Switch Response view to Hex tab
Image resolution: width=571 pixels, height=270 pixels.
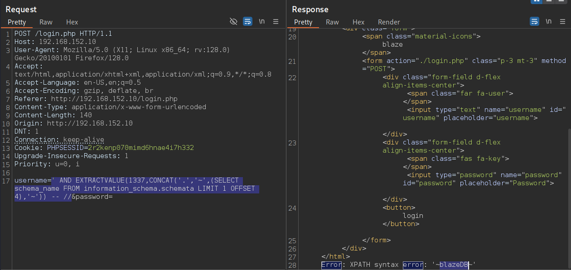pyautogui.click(x=358, y=22)
